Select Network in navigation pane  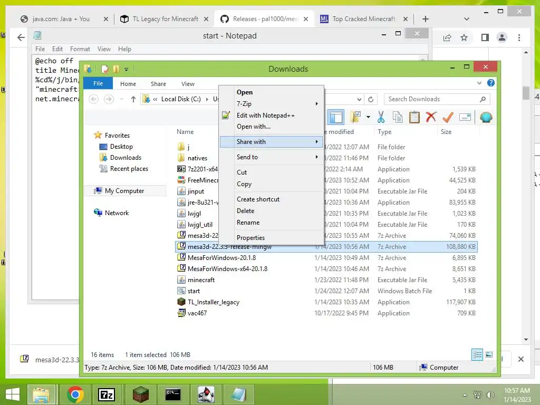(x=111, y=213)
